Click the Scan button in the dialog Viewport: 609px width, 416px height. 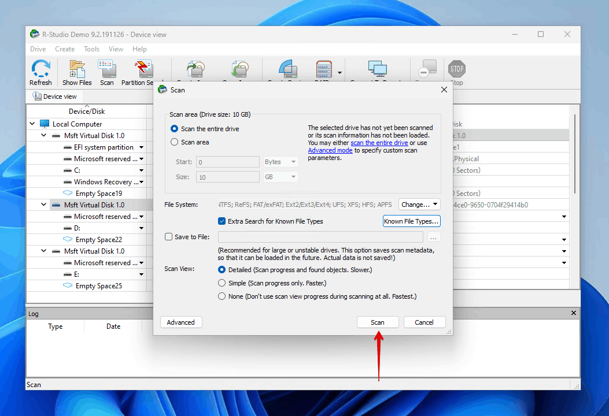click(x=378, y=322)
